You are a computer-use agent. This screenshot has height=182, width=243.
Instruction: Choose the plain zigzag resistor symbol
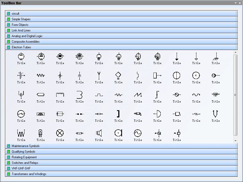(40, 76)
